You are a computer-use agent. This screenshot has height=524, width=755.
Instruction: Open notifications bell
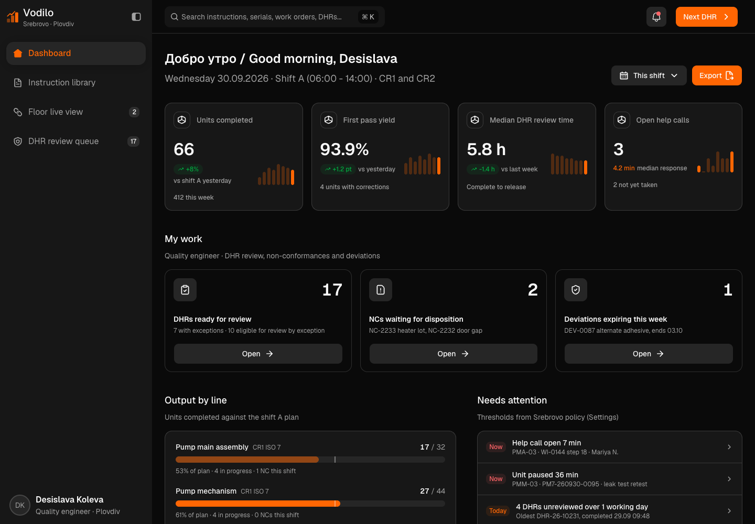pyautogui.click(x=656, y=17)
